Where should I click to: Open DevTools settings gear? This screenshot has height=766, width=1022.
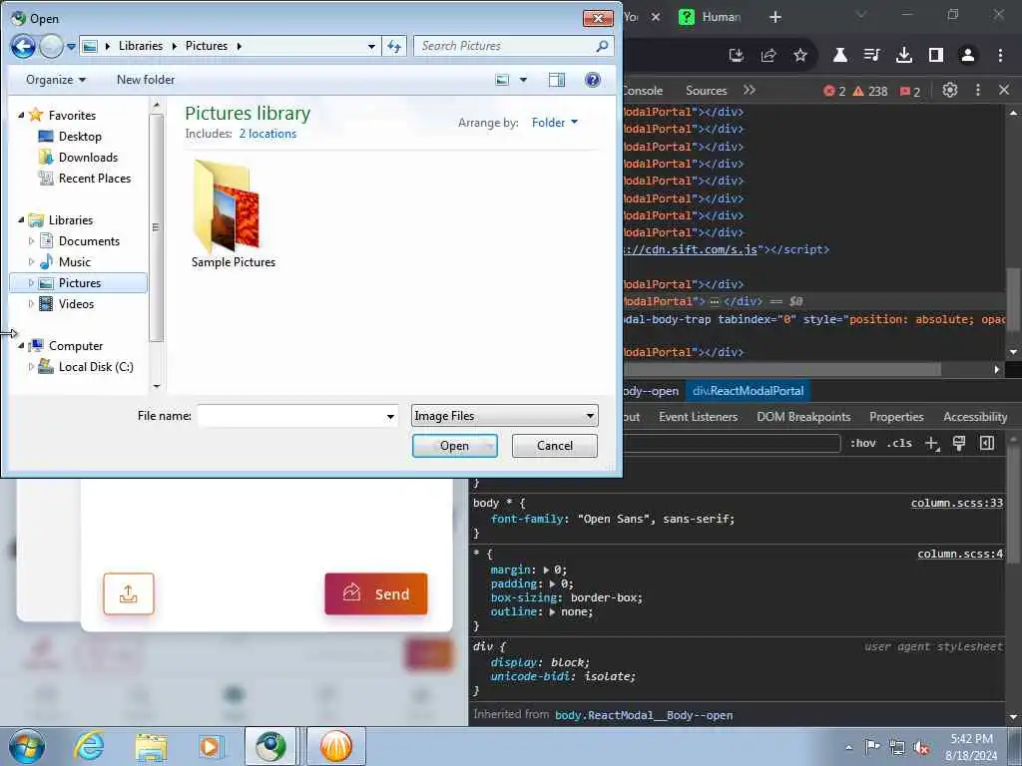tap(950, 90)
